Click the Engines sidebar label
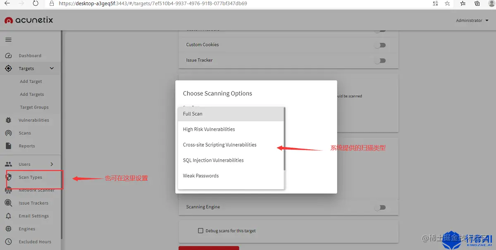 27,229
